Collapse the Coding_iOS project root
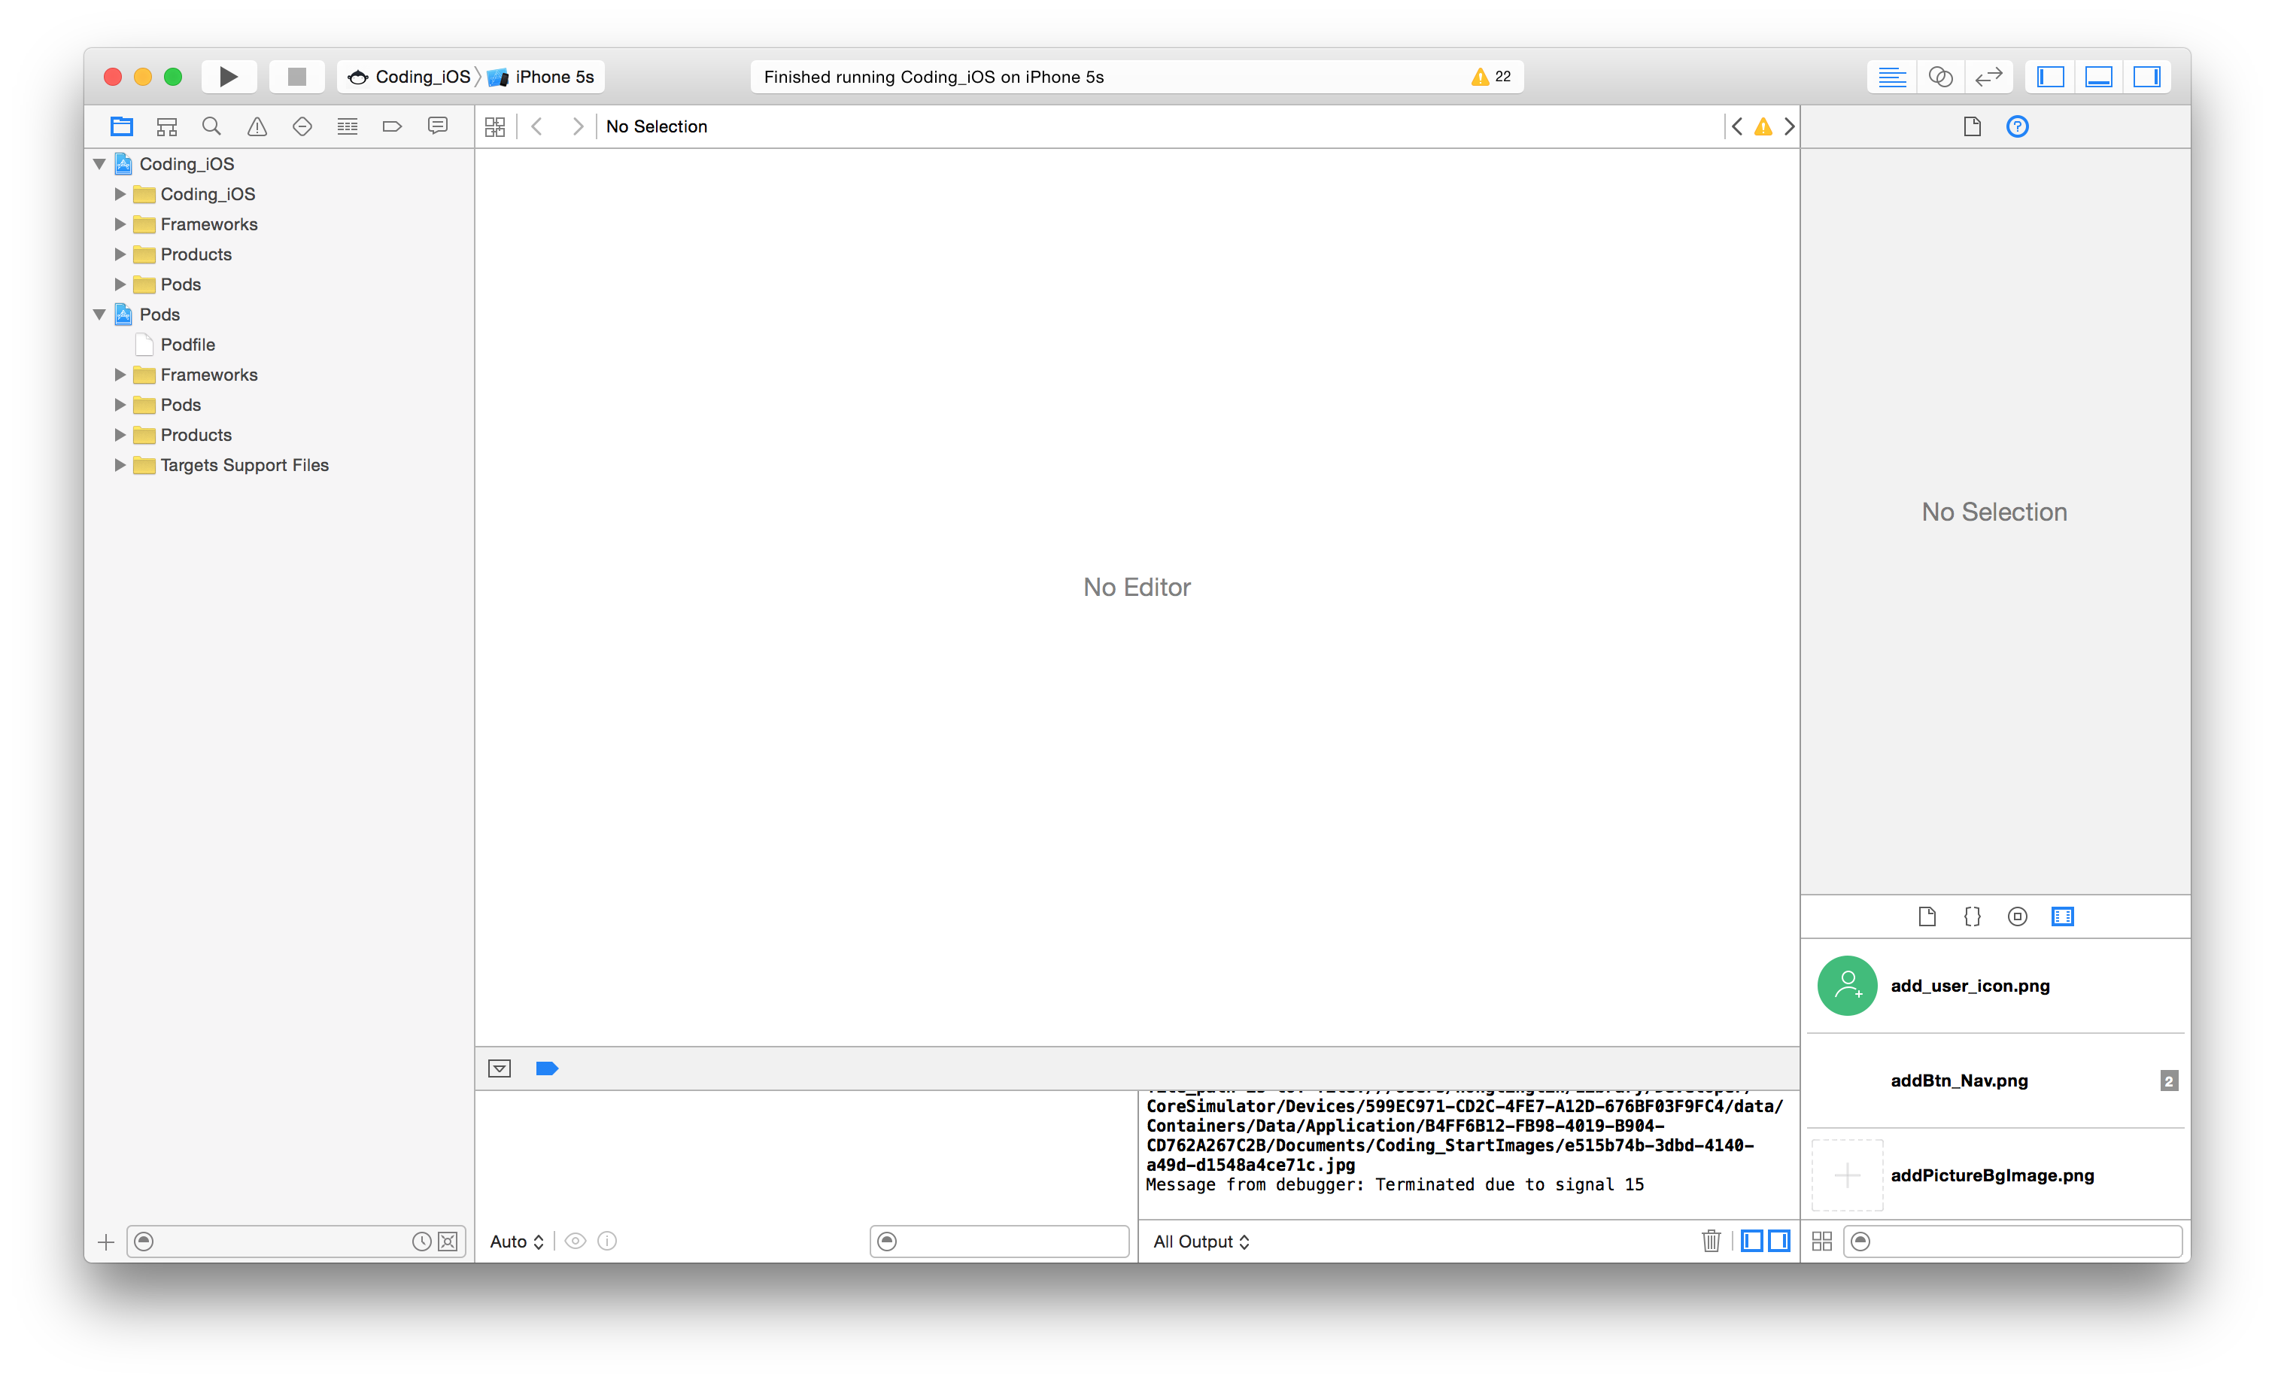2275x1383 pixels. click(100, 164)
